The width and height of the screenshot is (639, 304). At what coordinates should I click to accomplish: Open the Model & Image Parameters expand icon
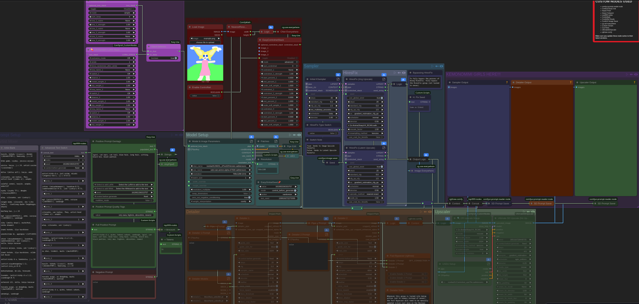click(251, 141)
